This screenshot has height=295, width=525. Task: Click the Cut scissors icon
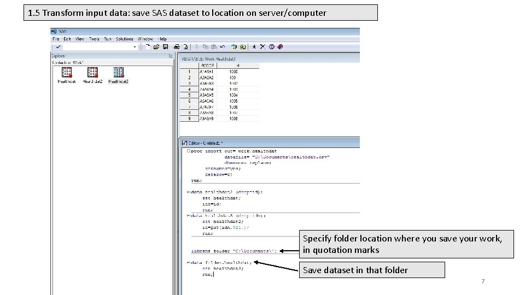196,47
